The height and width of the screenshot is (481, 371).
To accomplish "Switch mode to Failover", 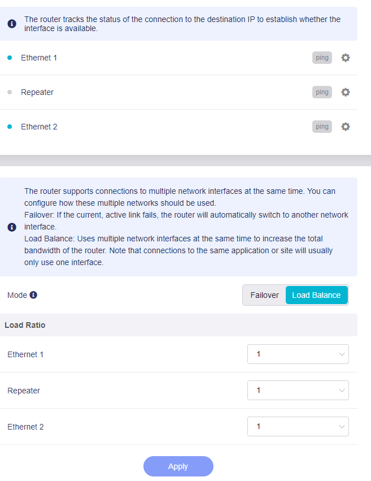I will [264, 295].
